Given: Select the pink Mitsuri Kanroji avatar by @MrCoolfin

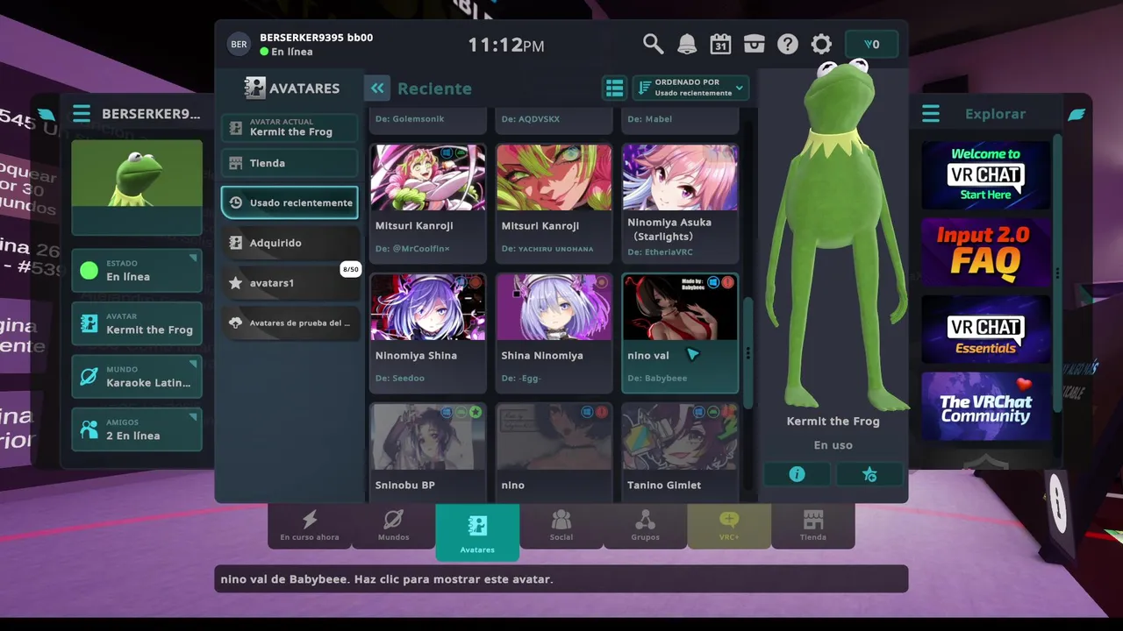Looking at the screenshot, I should coord(427,203).
